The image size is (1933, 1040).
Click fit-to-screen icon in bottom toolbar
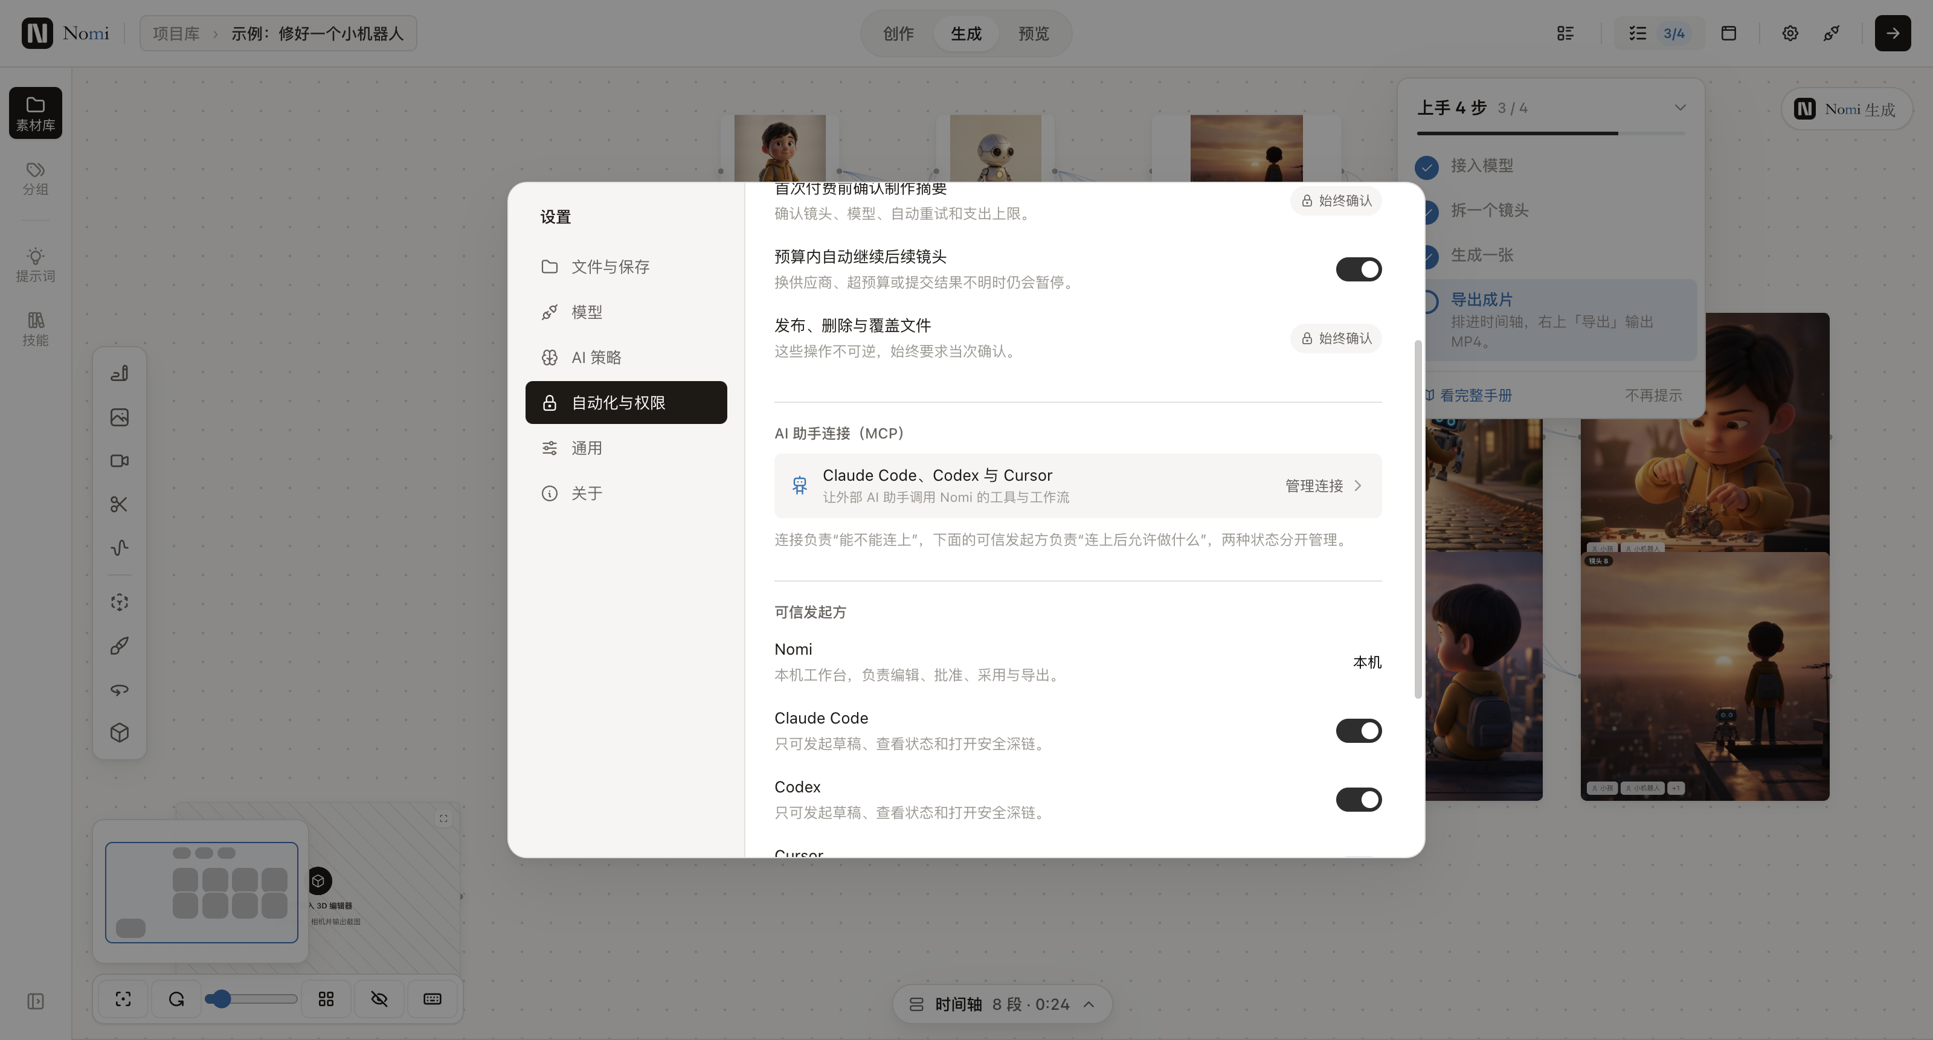123,999
